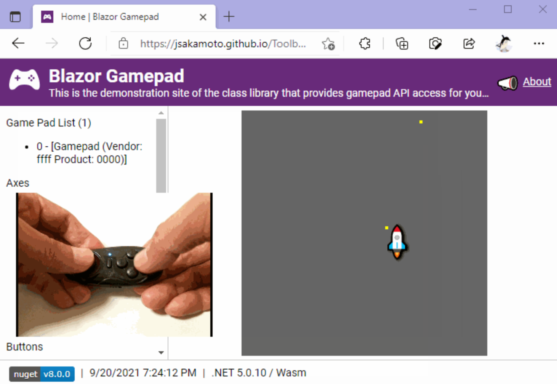Viewport: 557px width, 384px height.
Task: Click the scroll-up arrow of the side panel
Action: click(x=161, y=113)
